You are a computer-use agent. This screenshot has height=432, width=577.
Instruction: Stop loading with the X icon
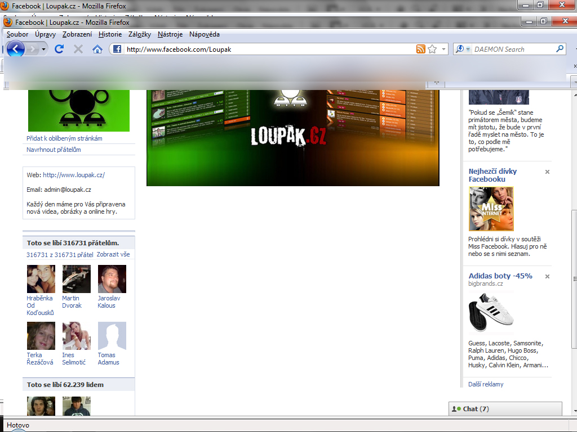78,49
